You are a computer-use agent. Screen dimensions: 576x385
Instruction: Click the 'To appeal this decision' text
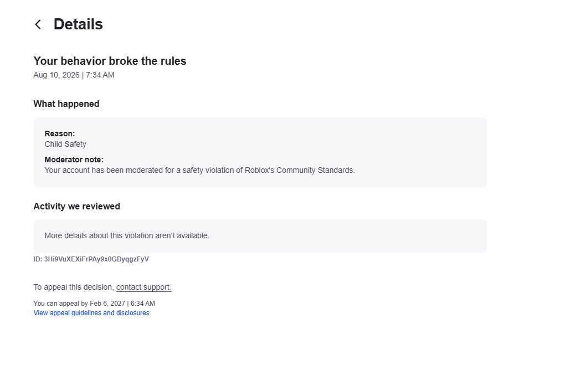74,288
